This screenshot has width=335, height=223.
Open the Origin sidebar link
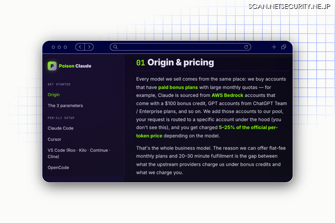53,95
